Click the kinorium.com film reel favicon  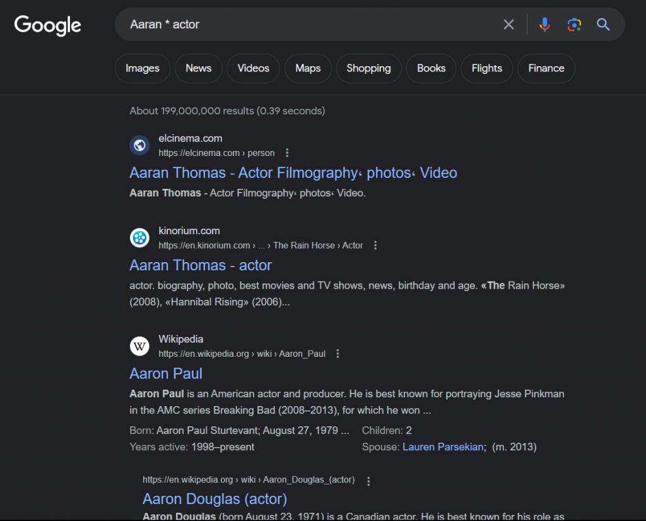click(x=139, y=237)
